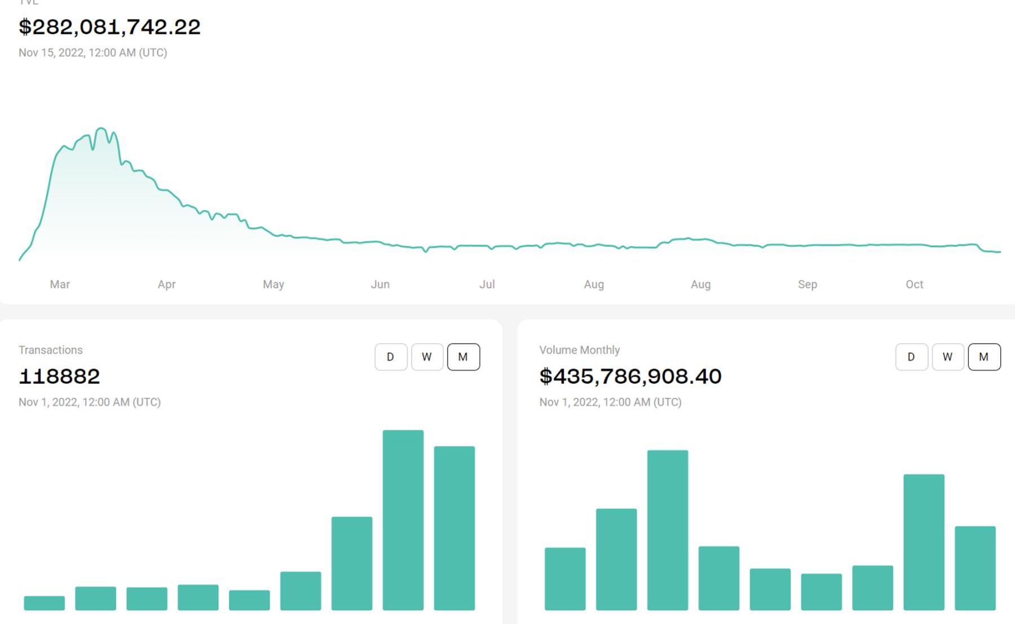Click the Jun label on TVL axis
Viewport: 1015px width, 624px height.
(x=380, y=284)
